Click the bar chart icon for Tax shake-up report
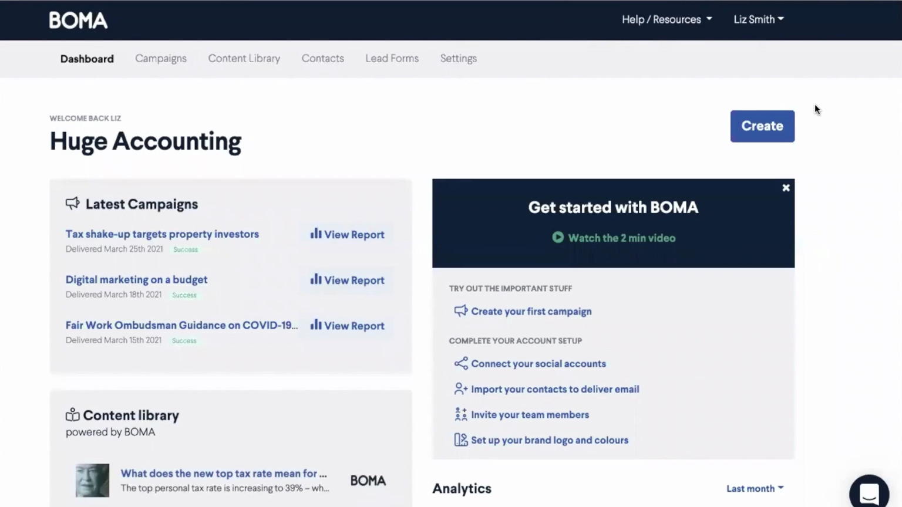The width and height of the screenshot is (902, 507). click(316, 234)
